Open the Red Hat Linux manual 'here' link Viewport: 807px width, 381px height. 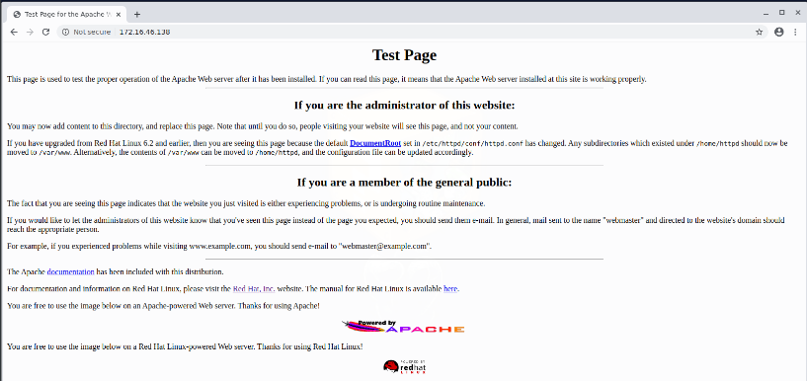click(x=450, y=288)
